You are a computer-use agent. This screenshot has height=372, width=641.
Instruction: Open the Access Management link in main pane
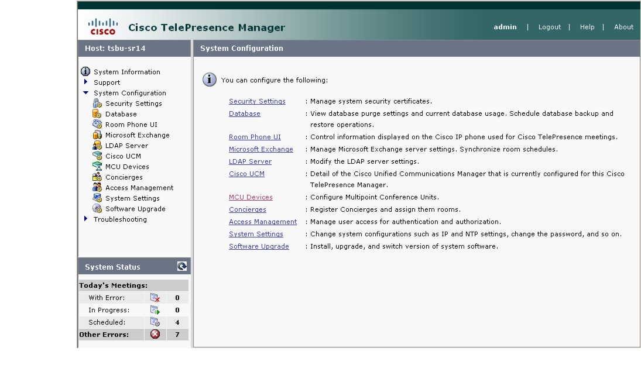click(x=263, y=222)
